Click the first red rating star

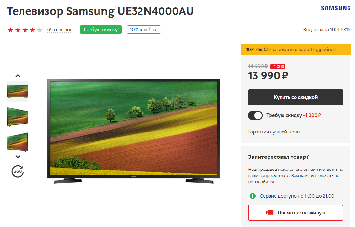10,30
